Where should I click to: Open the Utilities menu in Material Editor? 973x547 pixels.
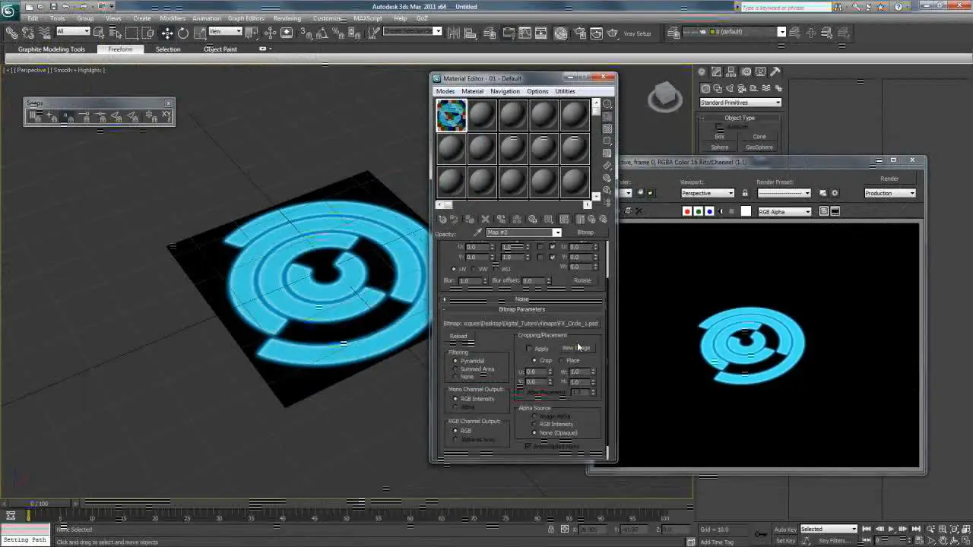565,91
